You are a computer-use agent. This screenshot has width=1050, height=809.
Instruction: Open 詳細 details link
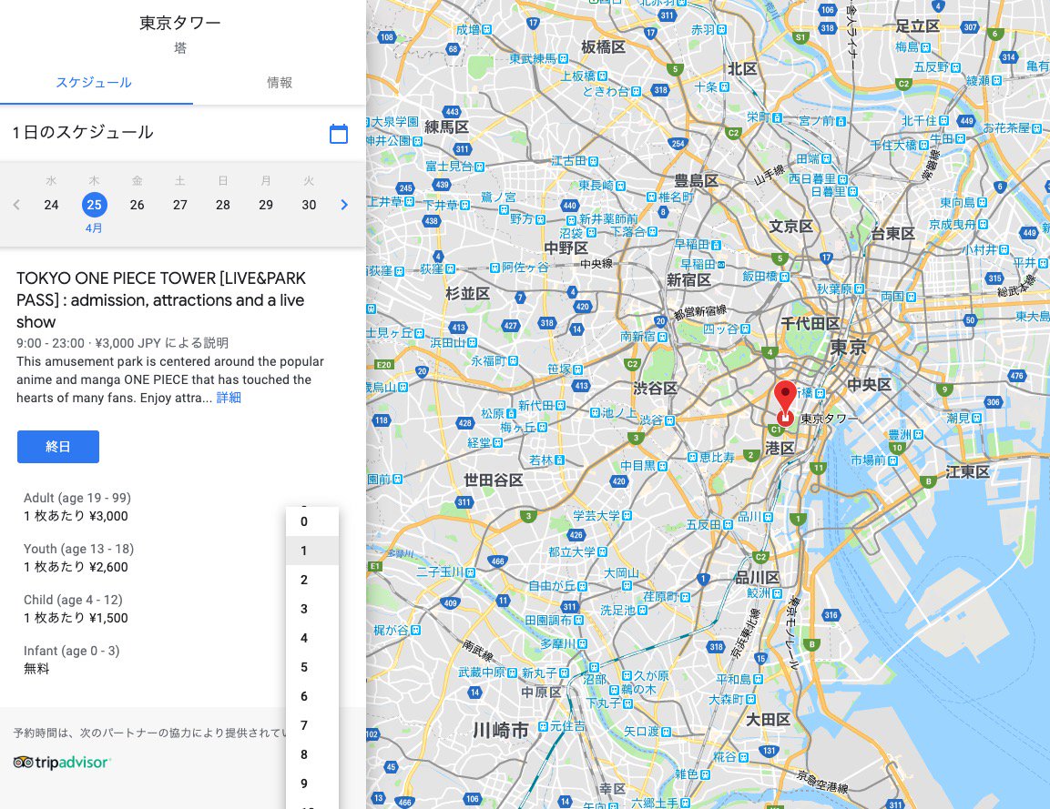pos(229,398)
